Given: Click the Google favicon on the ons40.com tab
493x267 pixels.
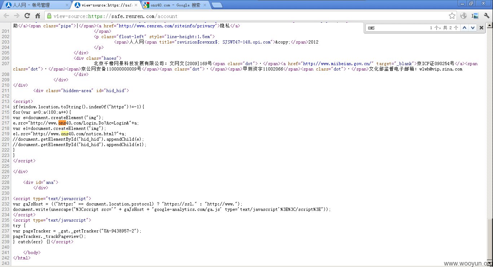Looking at the screenshot, I should click(146, 5).
